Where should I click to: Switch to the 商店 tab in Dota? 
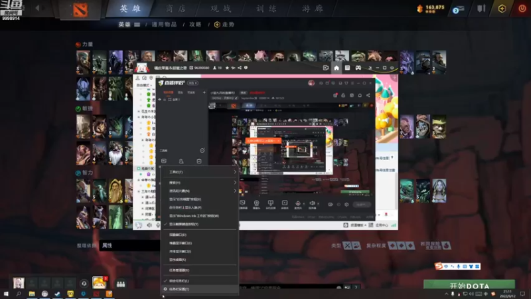pyautogui.click(x=175, y=9)
